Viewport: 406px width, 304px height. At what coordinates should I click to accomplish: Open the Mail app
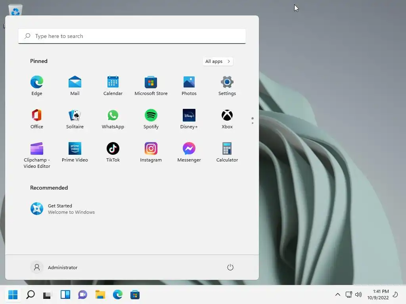(75, 85)
